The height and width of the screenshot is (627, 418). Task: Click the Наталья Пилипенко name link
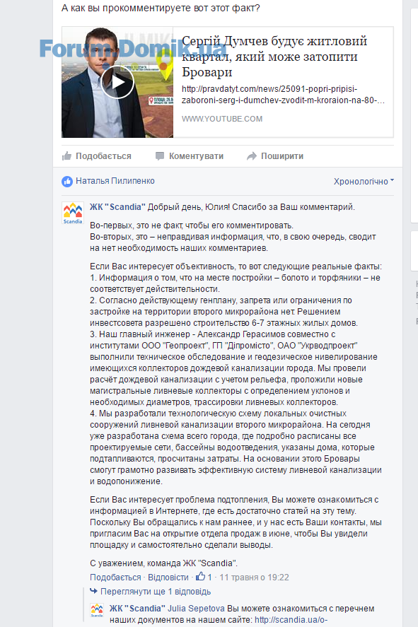[x=115, y=181]
